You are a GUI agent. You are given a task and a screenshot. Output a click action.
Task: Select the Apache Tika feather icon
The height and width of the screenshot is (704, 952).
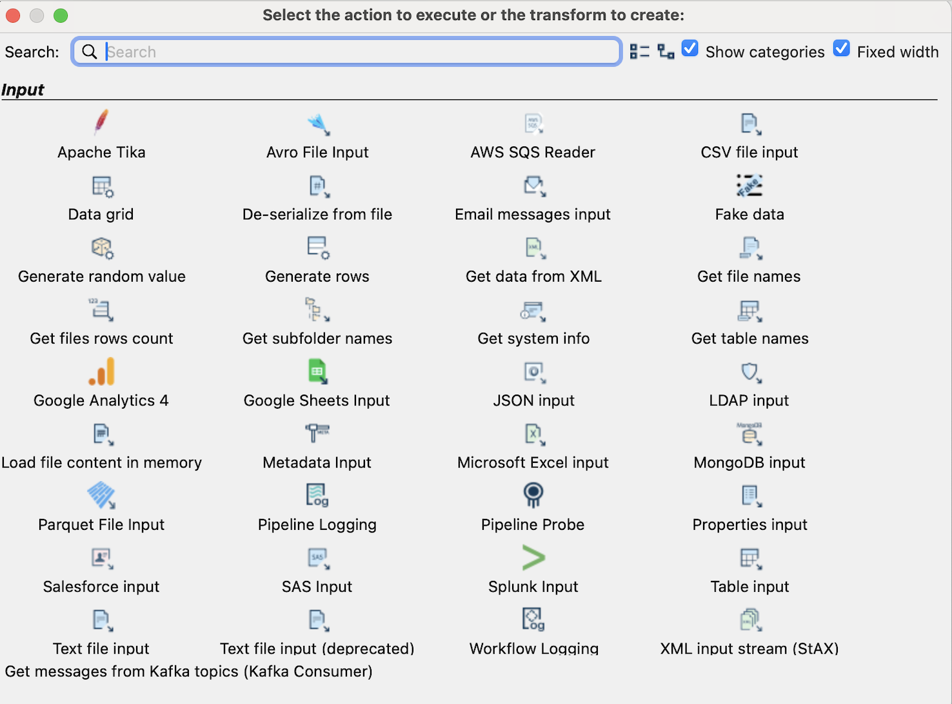(x=101, y=122)
